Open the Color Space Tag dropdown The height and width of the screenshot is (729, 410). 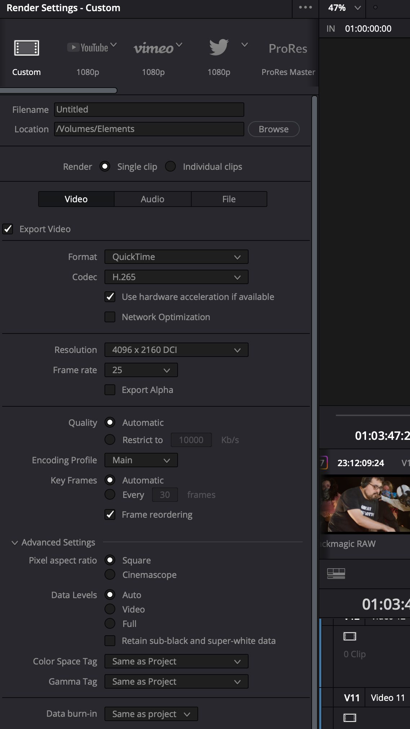pos(177,662)
